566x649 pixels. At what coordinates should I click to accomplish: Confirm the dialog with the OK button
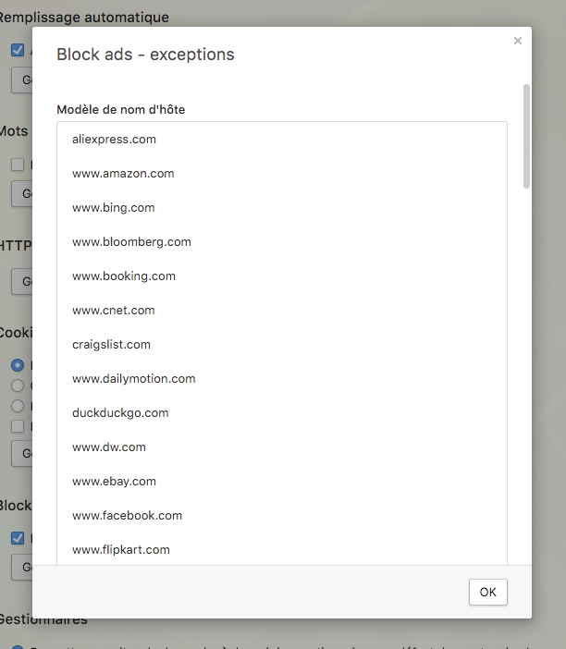point(487,592)
